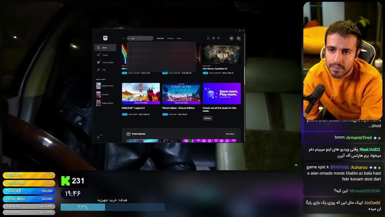The height and width of the screenshot is (217, 385).
Task: Click View More in Free Games
Action: 230,134
